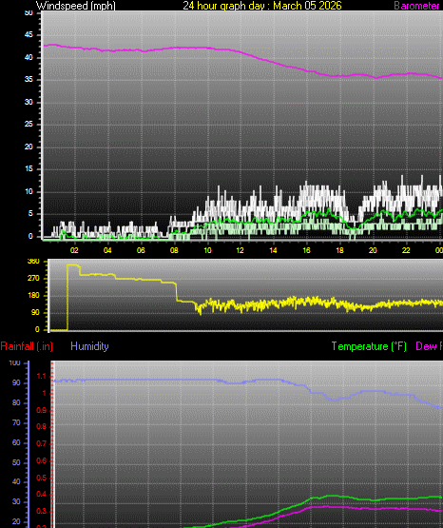
Task: Click the 50 mark on blue humidity axis
Action: (x=16, y=462)
